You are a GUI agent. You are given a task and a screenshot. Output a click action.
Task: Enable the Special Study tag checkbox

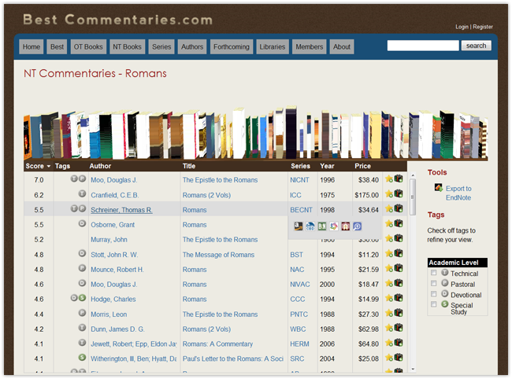pyautogui.click(x=434, y=304)
